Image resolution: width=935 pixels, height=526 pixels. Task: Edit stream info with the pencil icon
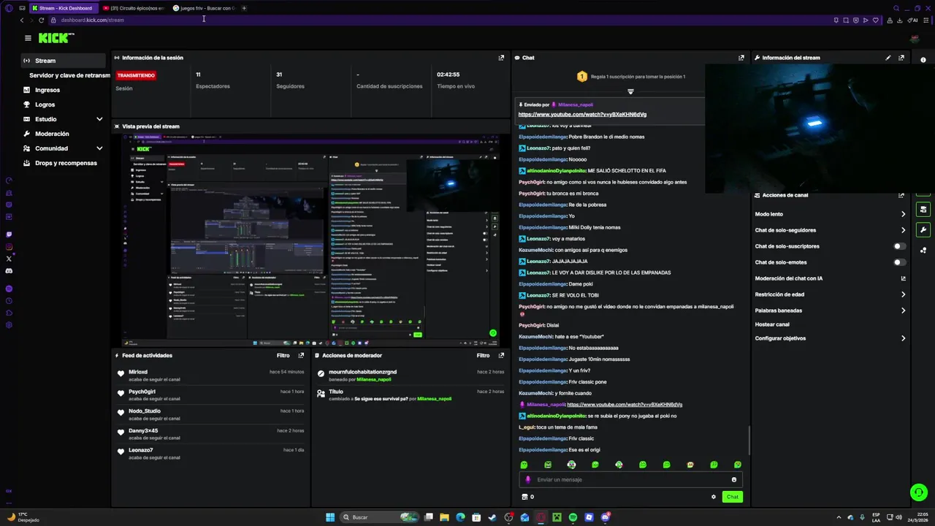(x=888, y=58)
